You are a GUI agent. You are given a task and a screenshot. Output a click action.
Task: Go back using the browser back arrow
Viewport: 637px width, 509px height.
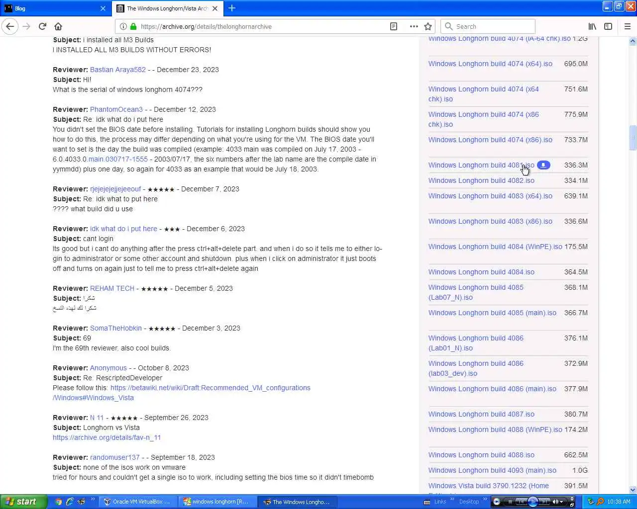click(10, 26)
